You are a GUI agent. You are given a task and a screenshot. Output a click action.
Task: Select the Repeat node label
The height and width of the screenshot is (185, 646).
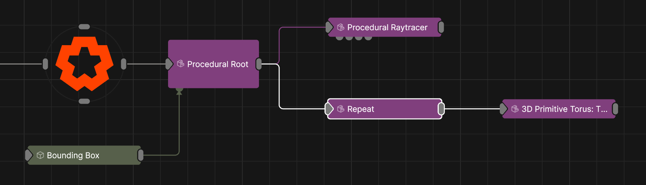(x=360, y=109)
